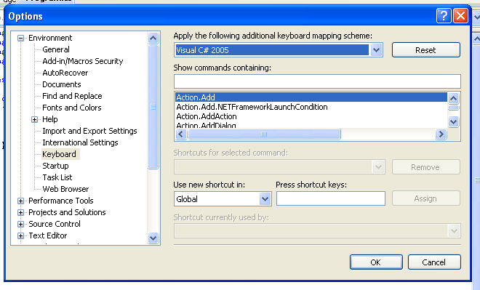
Task: Click the options tree scroll-up arrow
Action: point(153,38)
